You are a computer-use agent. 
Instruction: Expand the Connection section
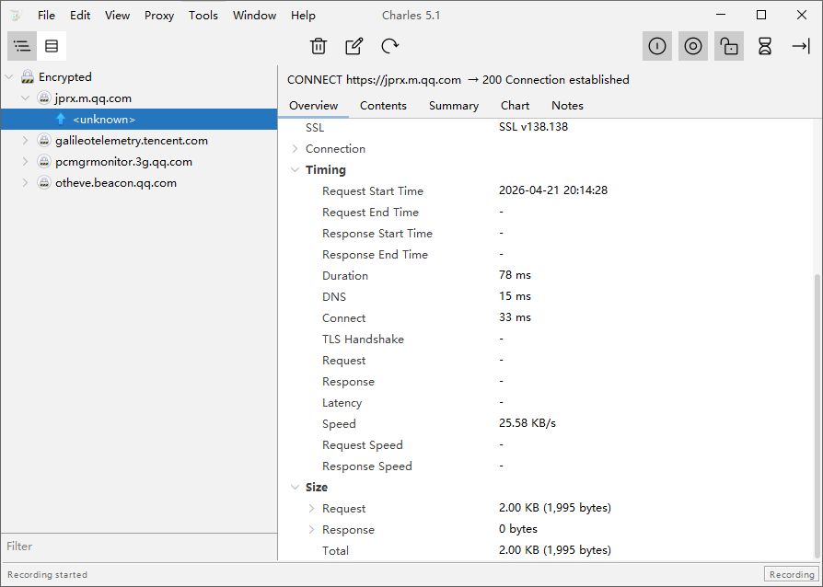coord(296,149)
